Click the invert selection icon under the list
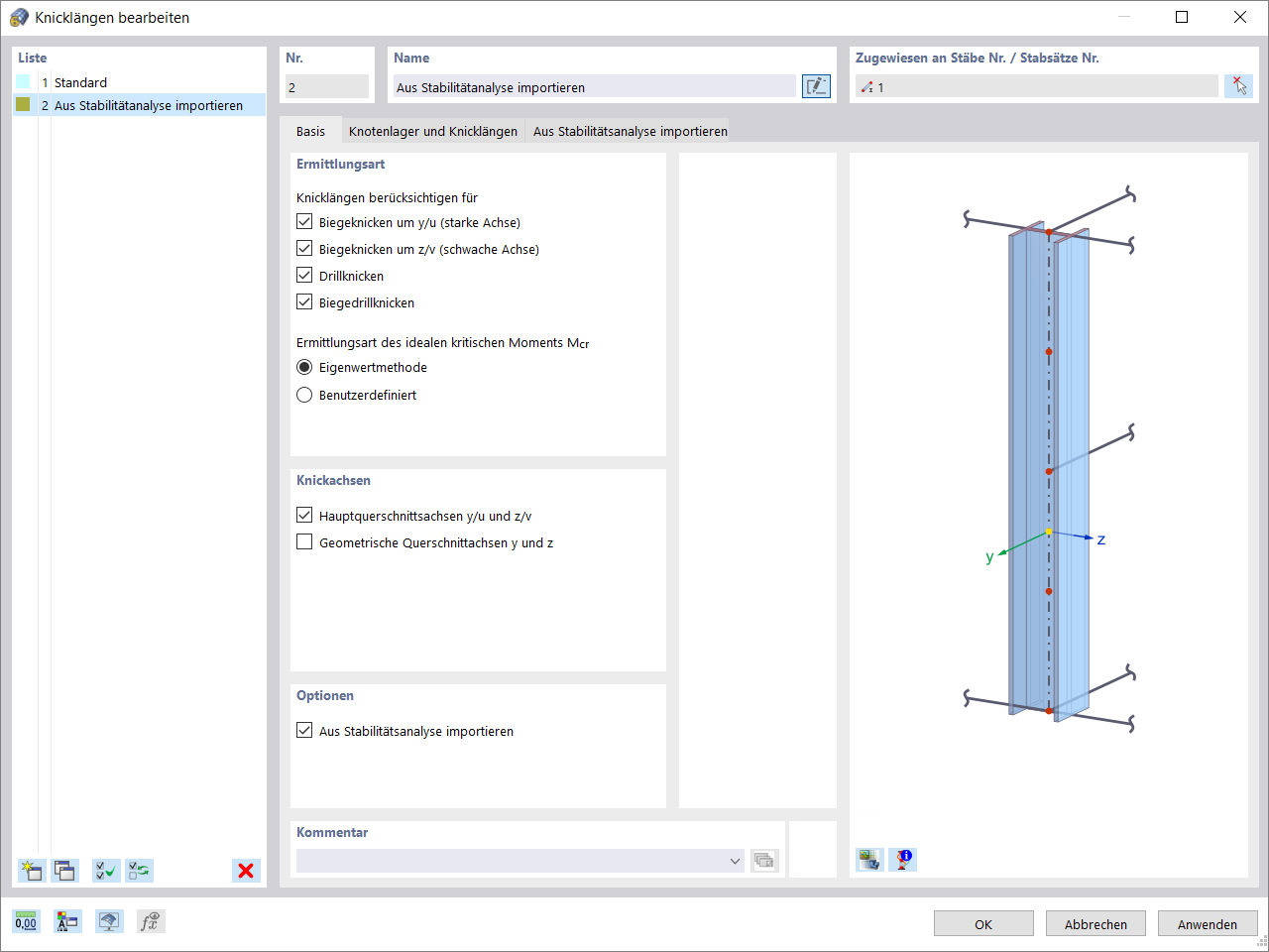Viewport: 1269px width, 952px height. (139, 871)
